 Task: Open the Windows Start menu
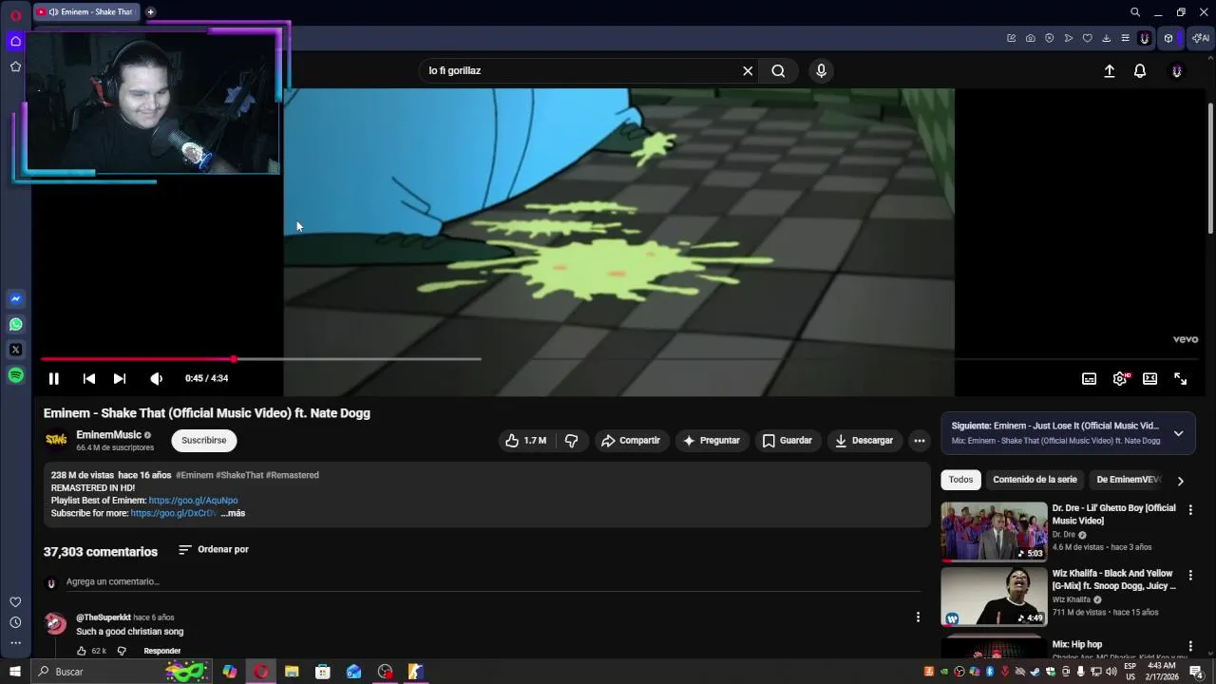15,672
